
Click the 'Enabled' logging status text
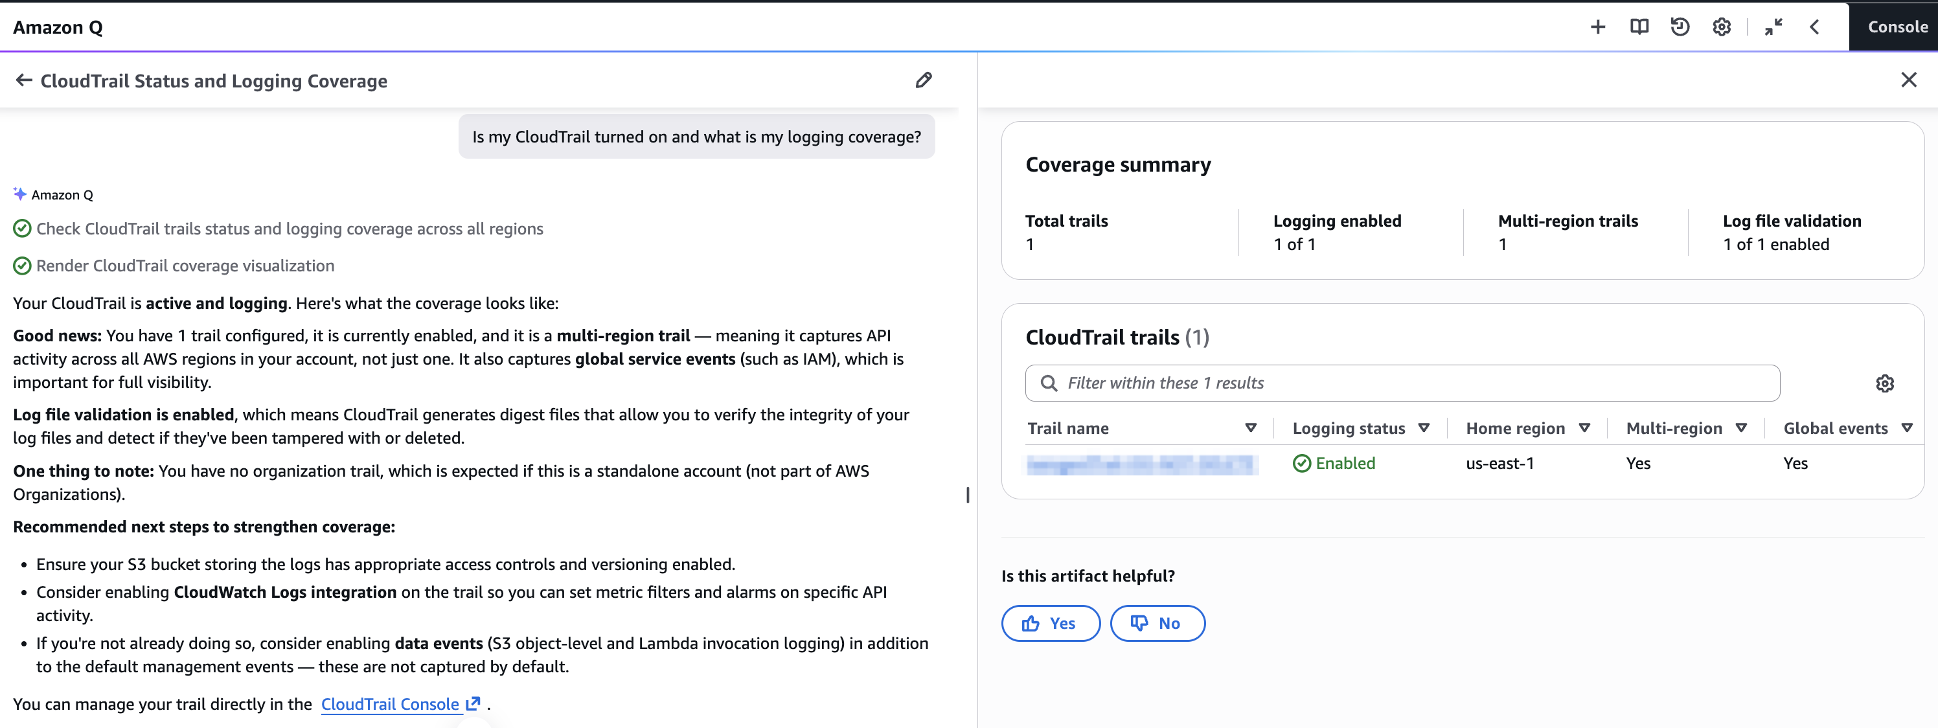coord(1345,463)
